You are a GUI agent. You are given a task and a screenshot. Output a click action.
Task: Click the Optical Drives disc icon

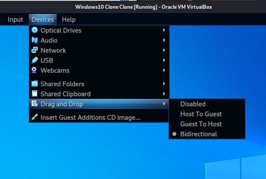[34, 30]
